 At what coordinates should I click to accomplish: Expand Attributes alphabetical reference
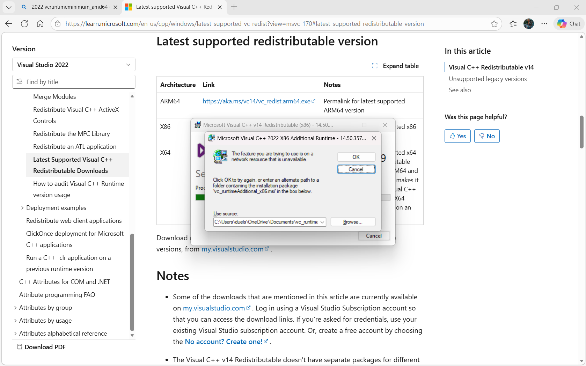[63, 334]
